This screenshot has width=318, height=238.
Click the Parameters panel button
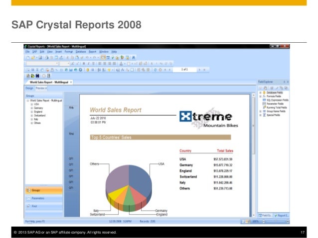(44, 198)
